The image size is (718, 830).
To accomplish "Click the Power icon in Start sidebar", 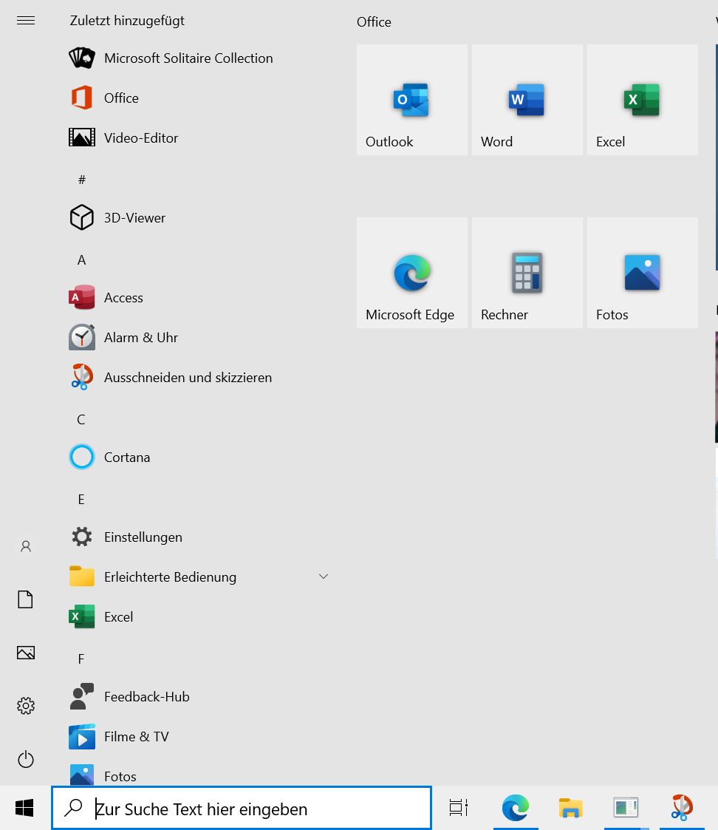I will (26, 760).
